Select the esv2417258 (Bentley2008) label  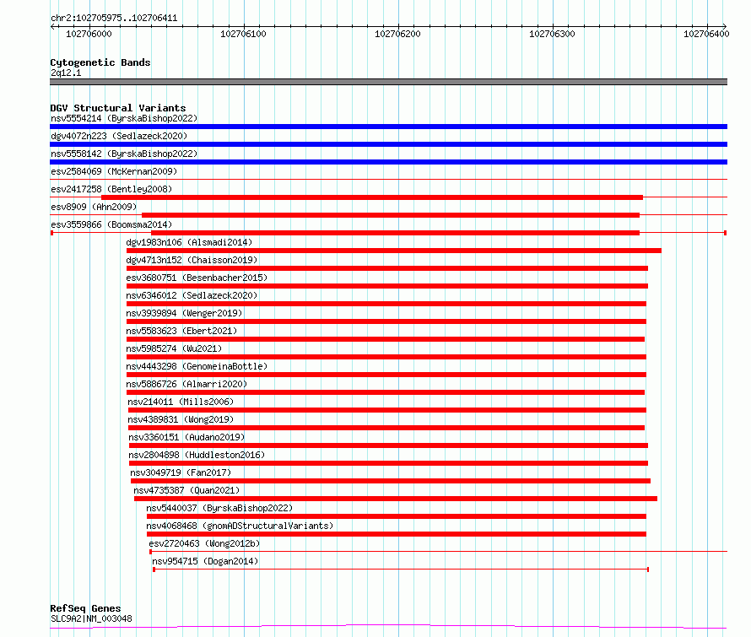point(111,189)
